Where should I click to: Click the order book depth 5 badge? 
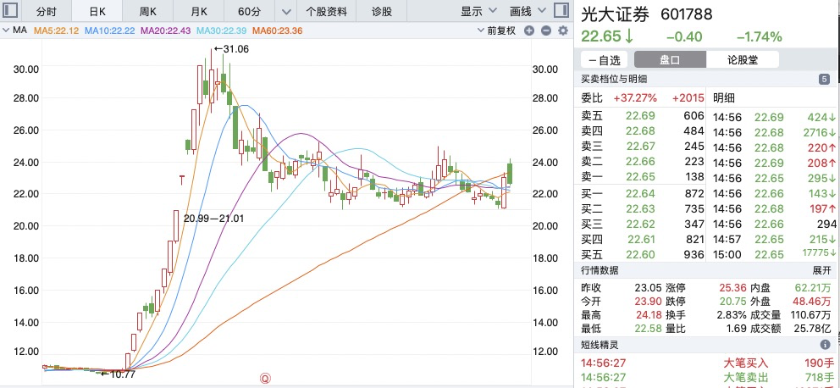[x=825, y=80]
